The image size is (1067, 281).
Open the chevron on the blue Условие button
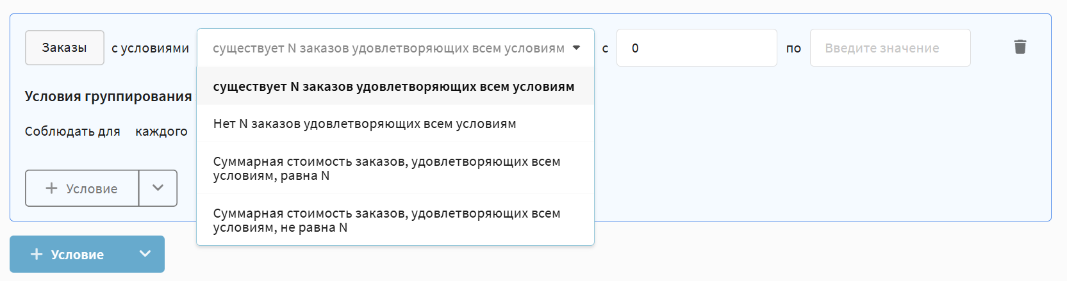tap(145, 254)
